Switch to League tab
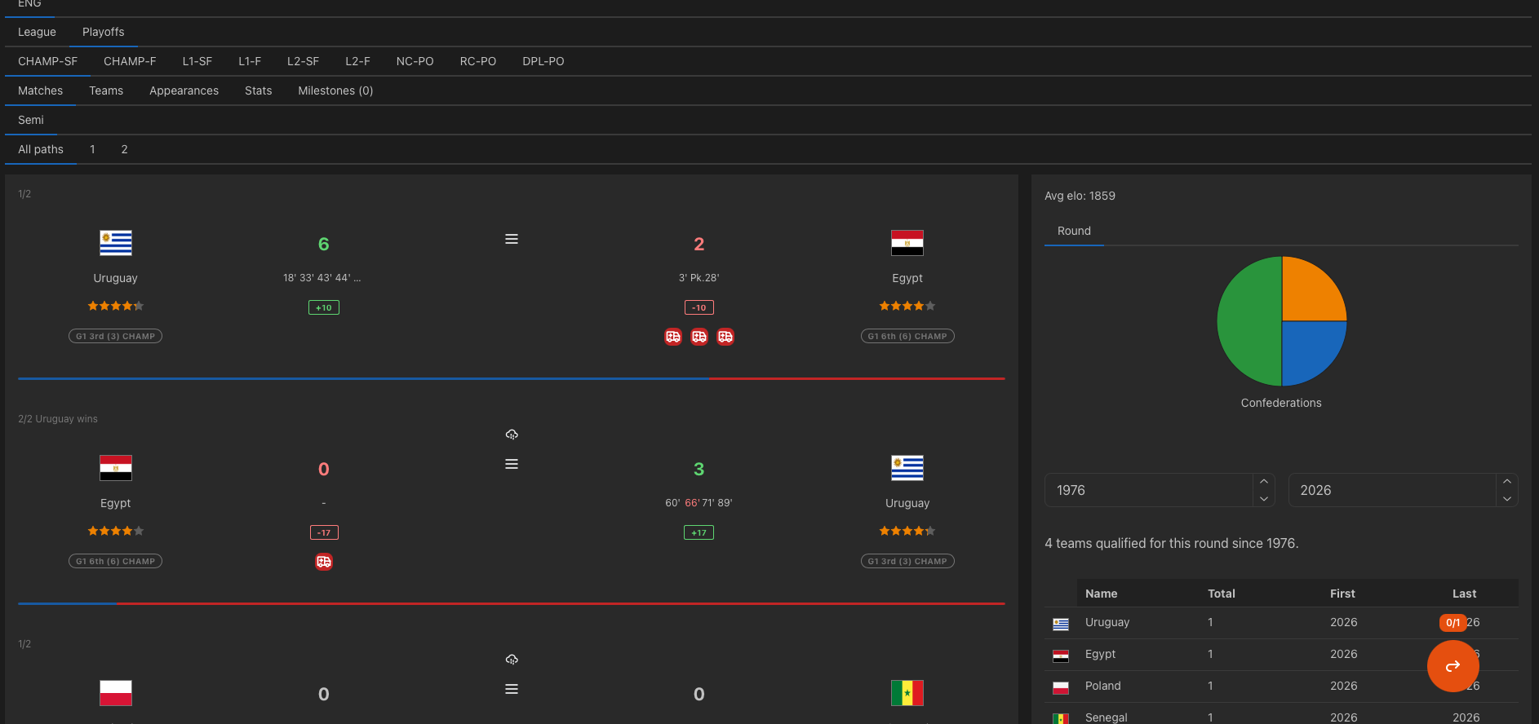The image size is (1539, 724). pyautogui.click(x=37, y=32)
